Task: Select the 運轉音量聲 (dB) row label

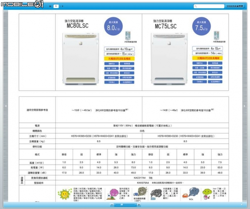Action: tap(37, 173)
